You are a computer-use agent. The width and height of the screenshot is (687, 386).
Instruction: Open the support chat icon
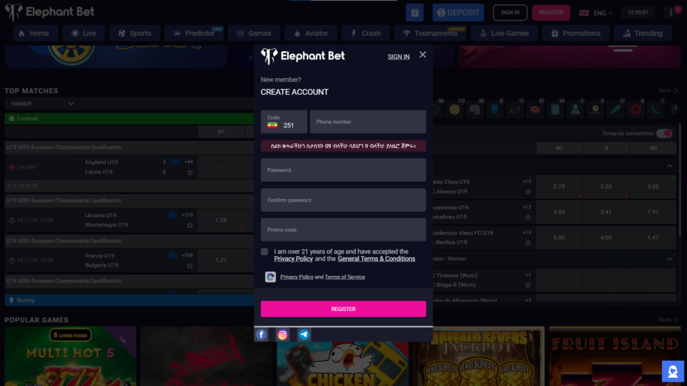click(672, 371)
